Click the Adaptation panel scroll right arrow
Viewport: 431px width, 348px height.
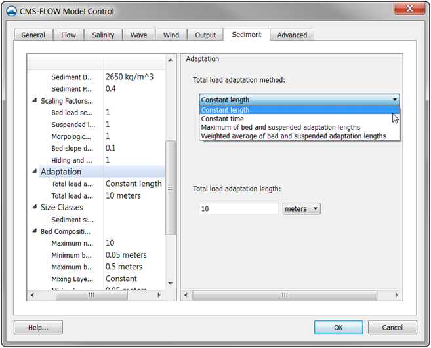coord(396,295)
